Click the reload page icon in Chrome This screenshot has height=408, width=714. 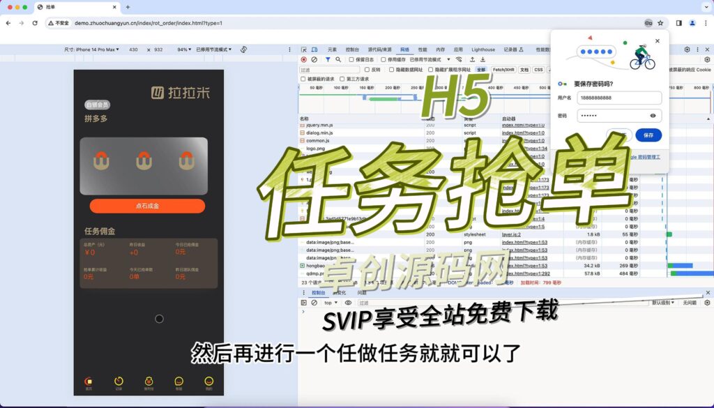35,23
